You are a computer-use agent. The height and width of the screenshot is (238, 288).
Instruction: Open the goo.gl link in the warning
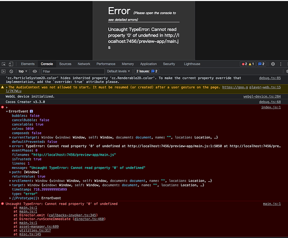(235, 87)
